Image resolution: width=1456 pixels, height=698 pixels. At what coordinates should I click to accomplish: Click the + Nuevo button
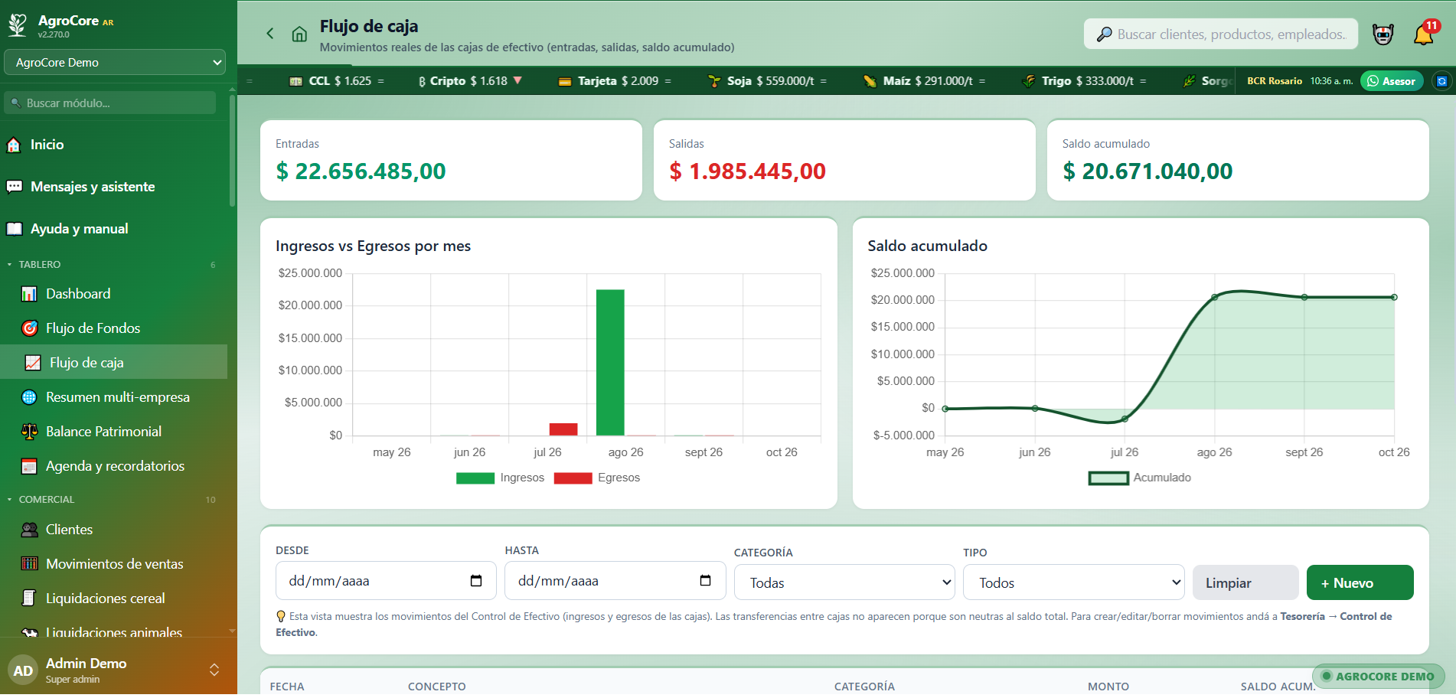point(1360,582)
